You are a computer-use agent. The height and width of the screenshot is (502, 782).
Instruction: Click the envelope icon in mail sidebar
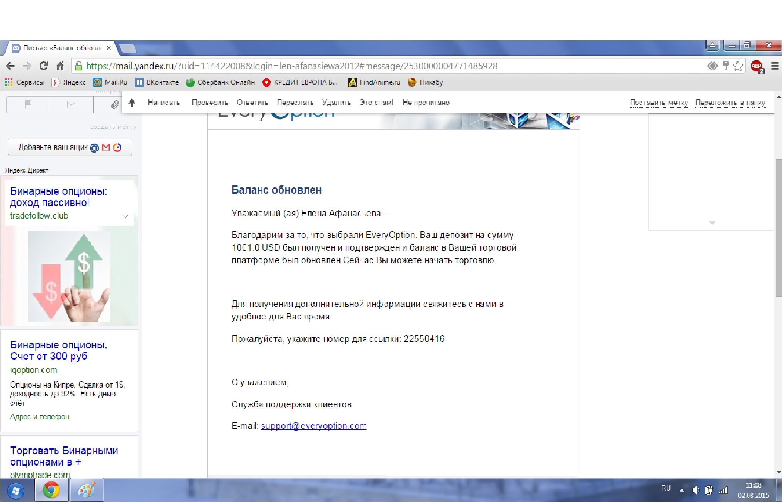[x=71, y=104]
